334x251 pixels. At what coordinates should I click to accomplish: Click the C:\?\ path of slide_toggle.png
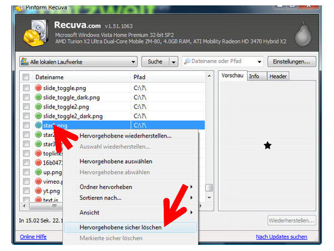140,88
